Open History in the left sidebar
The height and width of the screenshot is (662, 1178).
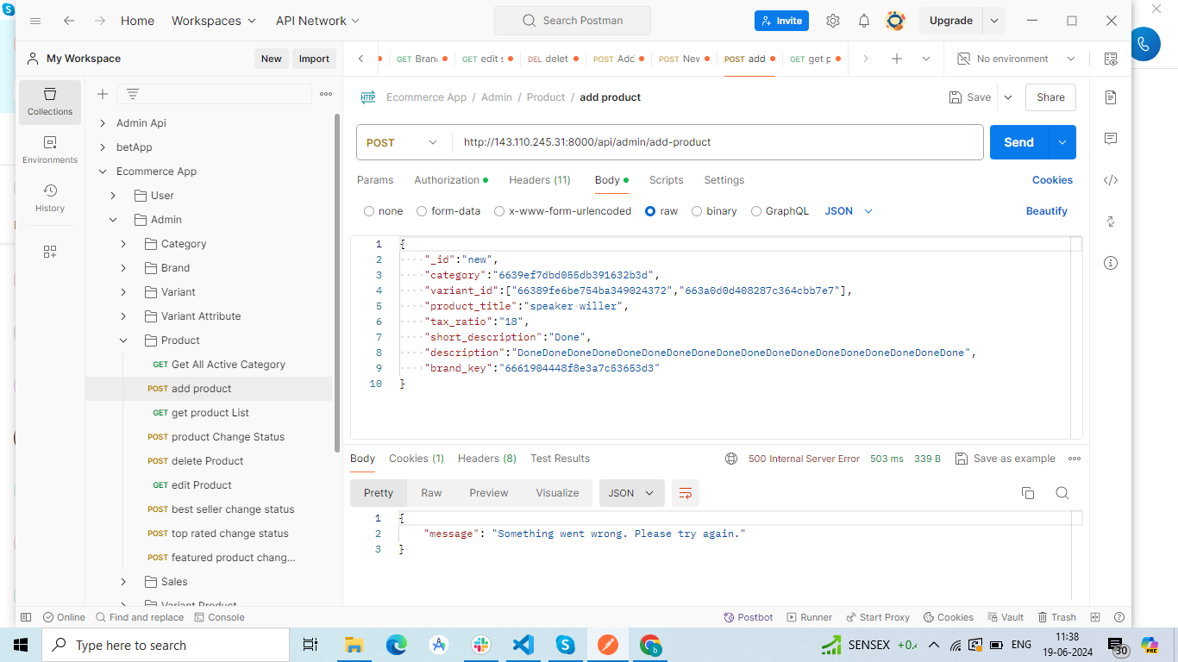pyautogui.click(x=50, y=197)
